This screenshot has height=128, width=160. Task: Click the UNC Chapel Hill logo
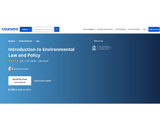(102, 48)
